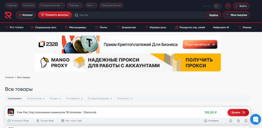
Task: Click the product info icon in Free Fire row
Action: click(x=231, y=121)
